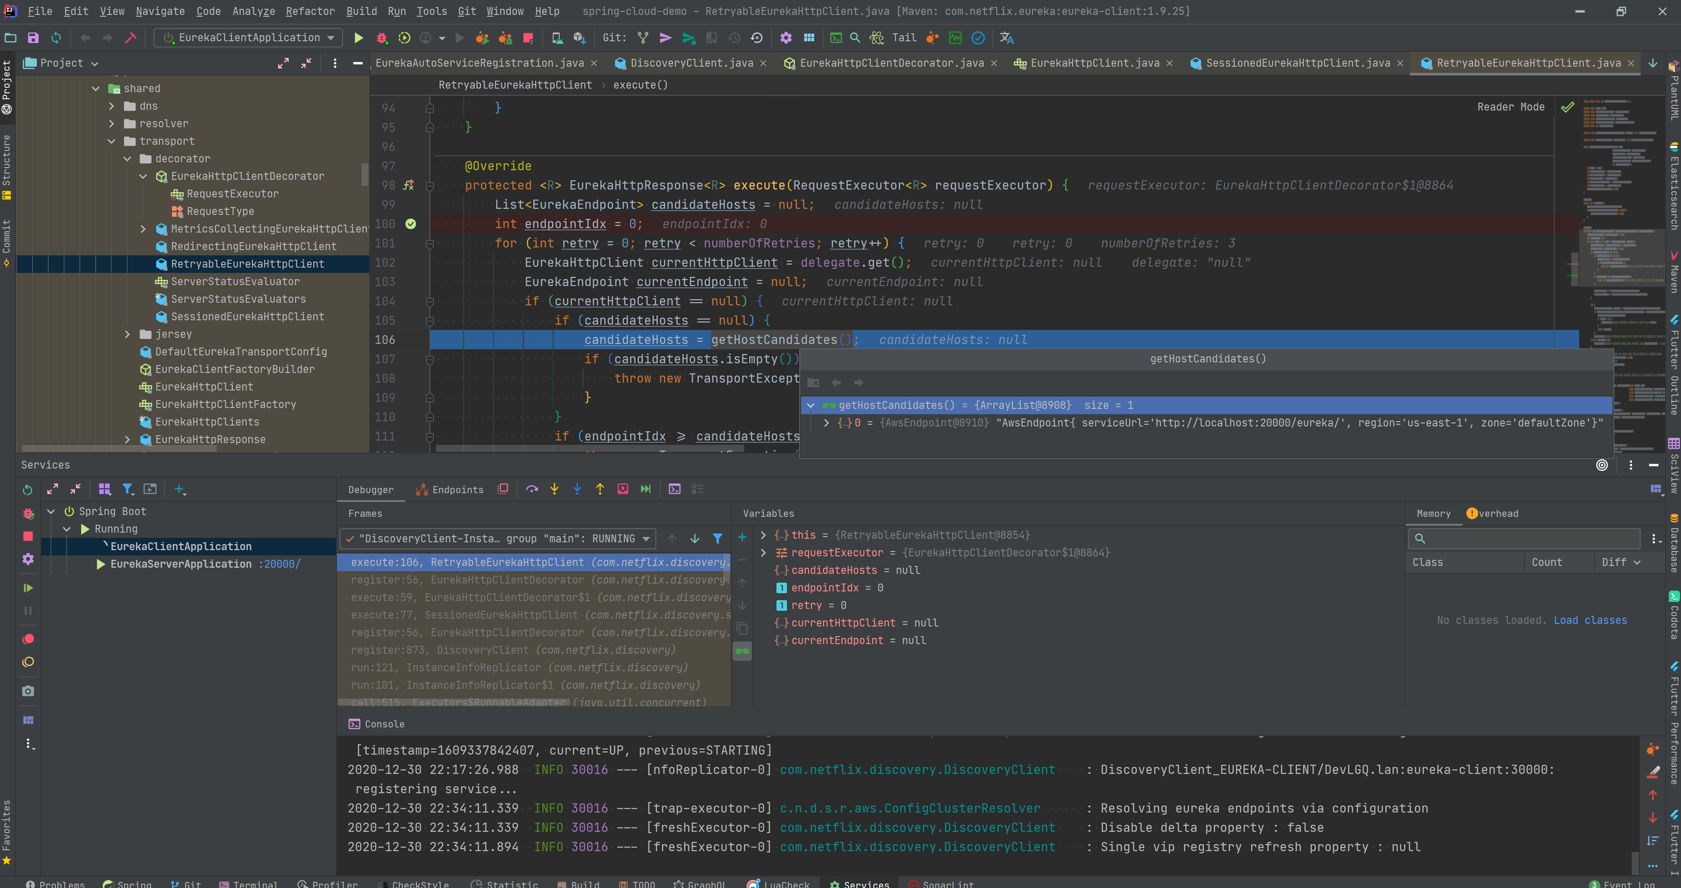This screenshot has height=888, width=1681.
Task: Step Out with the yellow up arrow
Action: [x=600, y=489]
